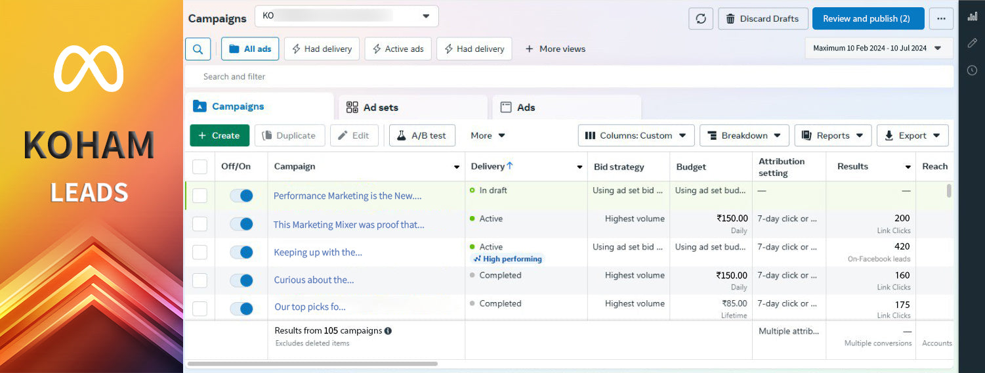Click the search magnifier icon
This screenshot has height=373, width=985.
click(x=198, y=49)
